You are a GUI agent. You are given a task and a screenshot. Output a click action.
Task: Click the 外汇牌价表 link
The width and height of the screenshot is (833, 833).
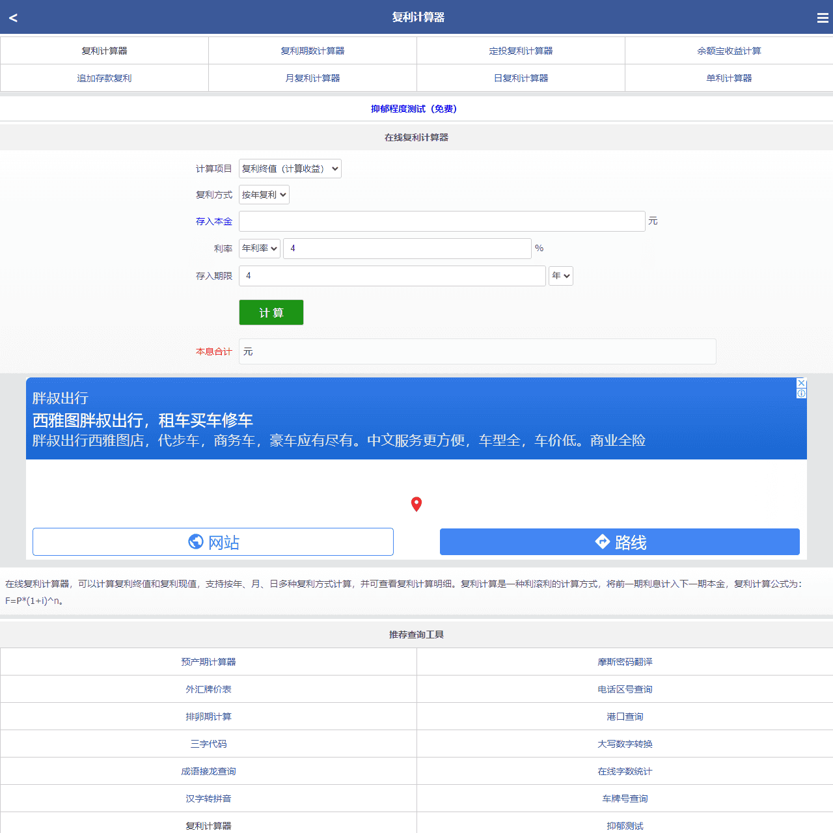tap(208, 689)
